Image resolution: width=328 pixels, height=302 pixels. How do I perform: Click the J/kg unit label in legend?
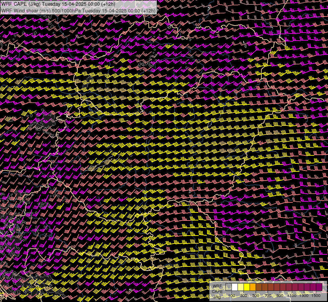click(x=217, y=297)
